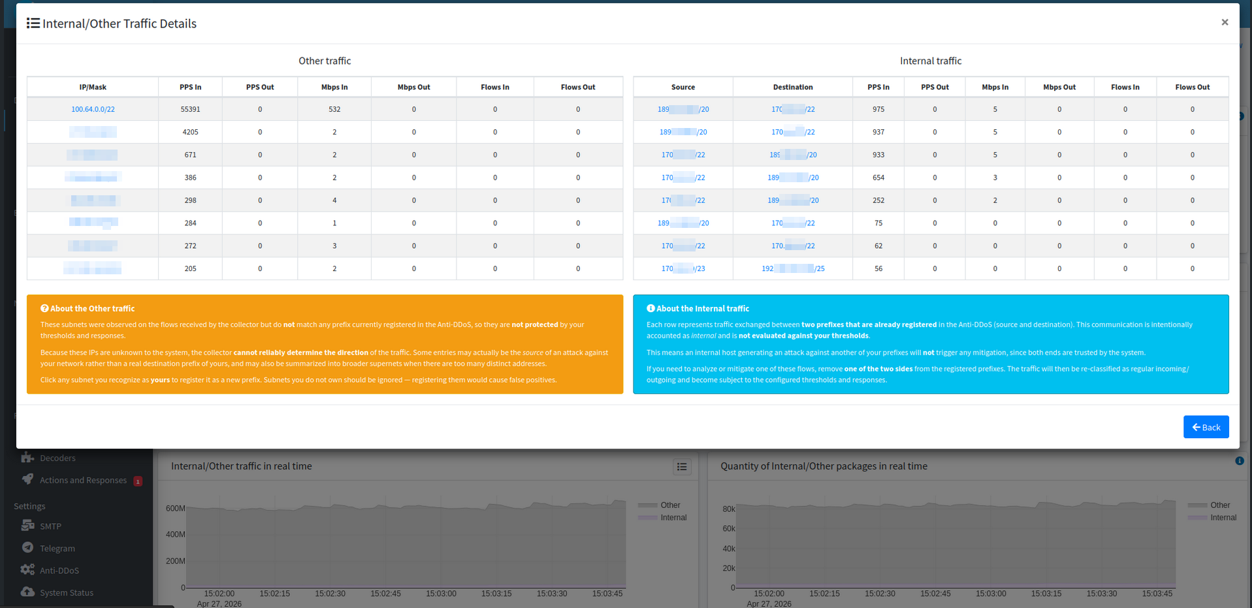Close the Internal/Other Traffic Details dialog
Image resolution: width=1252 pixels, height=608 pixels.
point(1225,22)
